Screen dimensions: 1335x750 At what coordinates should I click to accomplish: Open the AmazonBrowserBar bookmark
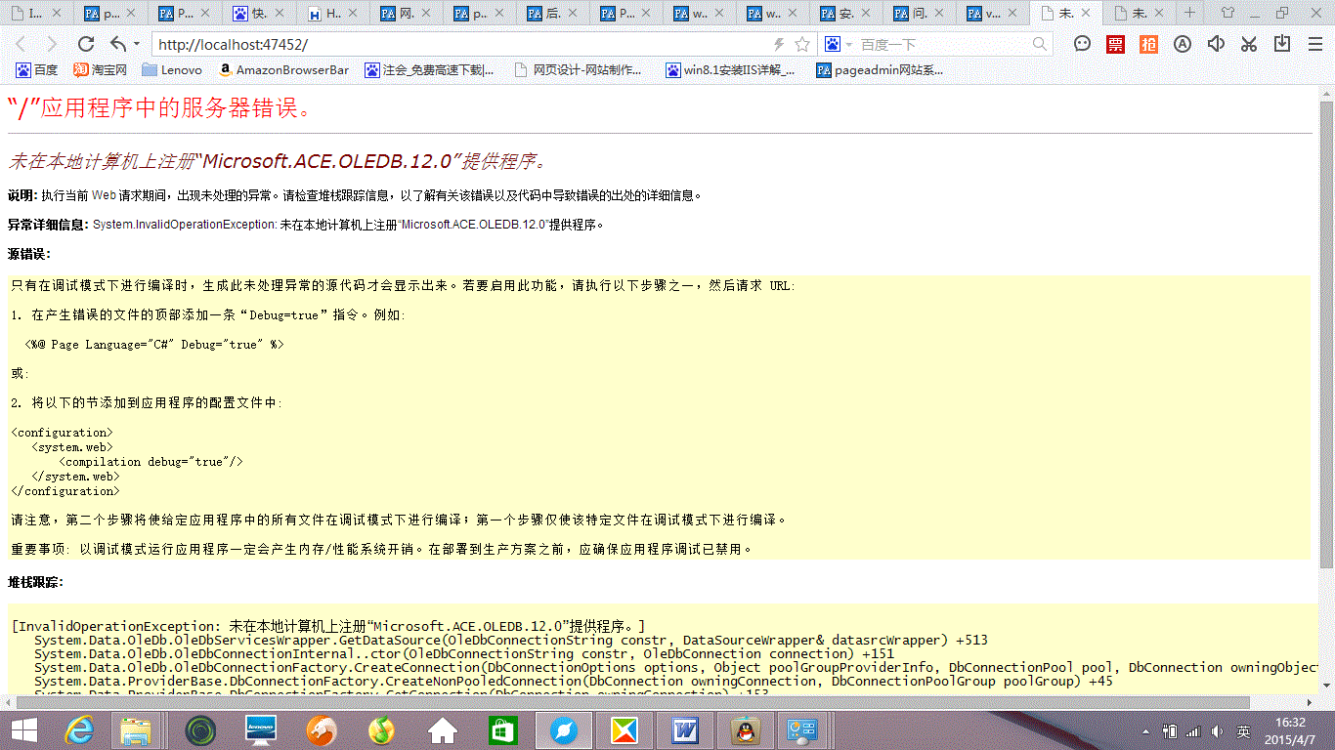click(x=282, y=70)
